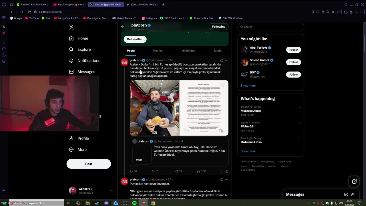The width and height of the screenshot is (366, 206).
Task: Open the X logo home icon
Action: click(71, 27)
